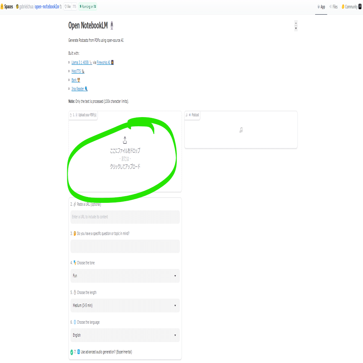Open gabrielchua's profile link
This screenshot has width=363, height=363.
click(x=26, y=7)
